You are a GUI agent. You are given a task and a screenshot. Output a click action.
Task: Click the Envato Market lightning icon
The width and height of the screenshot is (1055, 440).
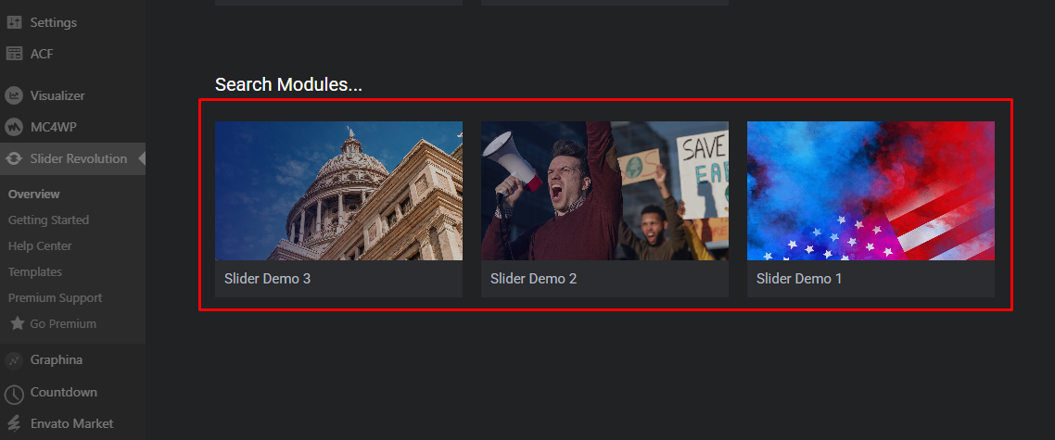pyautogui.click(x=14, y=424)
